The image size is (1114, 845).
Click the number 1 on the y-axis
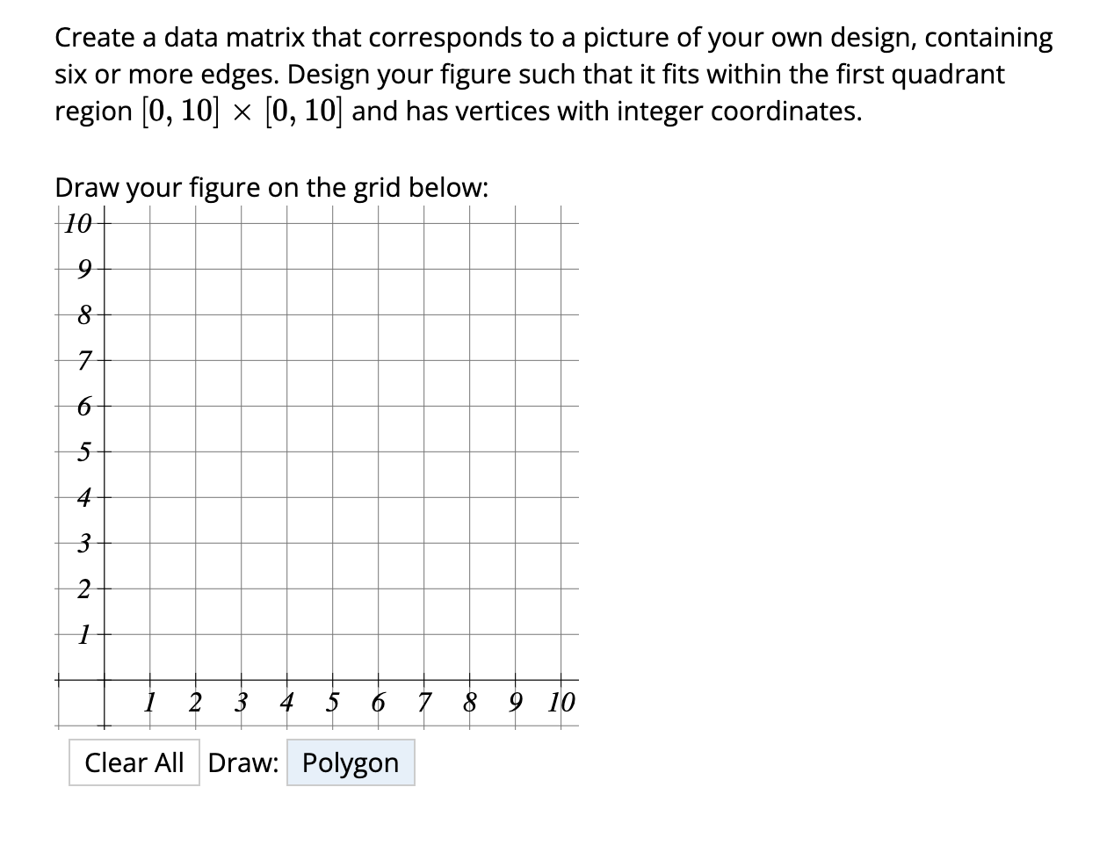pyautogui.click(x=83, y=634)
